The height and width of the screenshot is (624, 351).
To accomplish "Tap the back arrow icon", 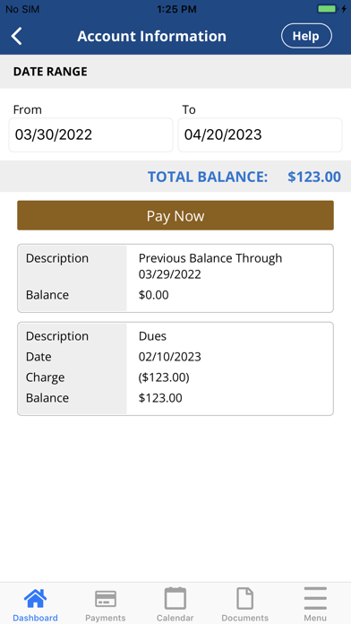I will coord(17,36).
